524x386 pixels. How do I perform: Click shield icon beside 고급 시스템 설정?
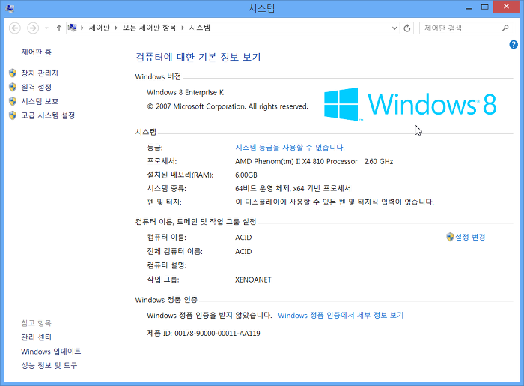pos(13,115)
